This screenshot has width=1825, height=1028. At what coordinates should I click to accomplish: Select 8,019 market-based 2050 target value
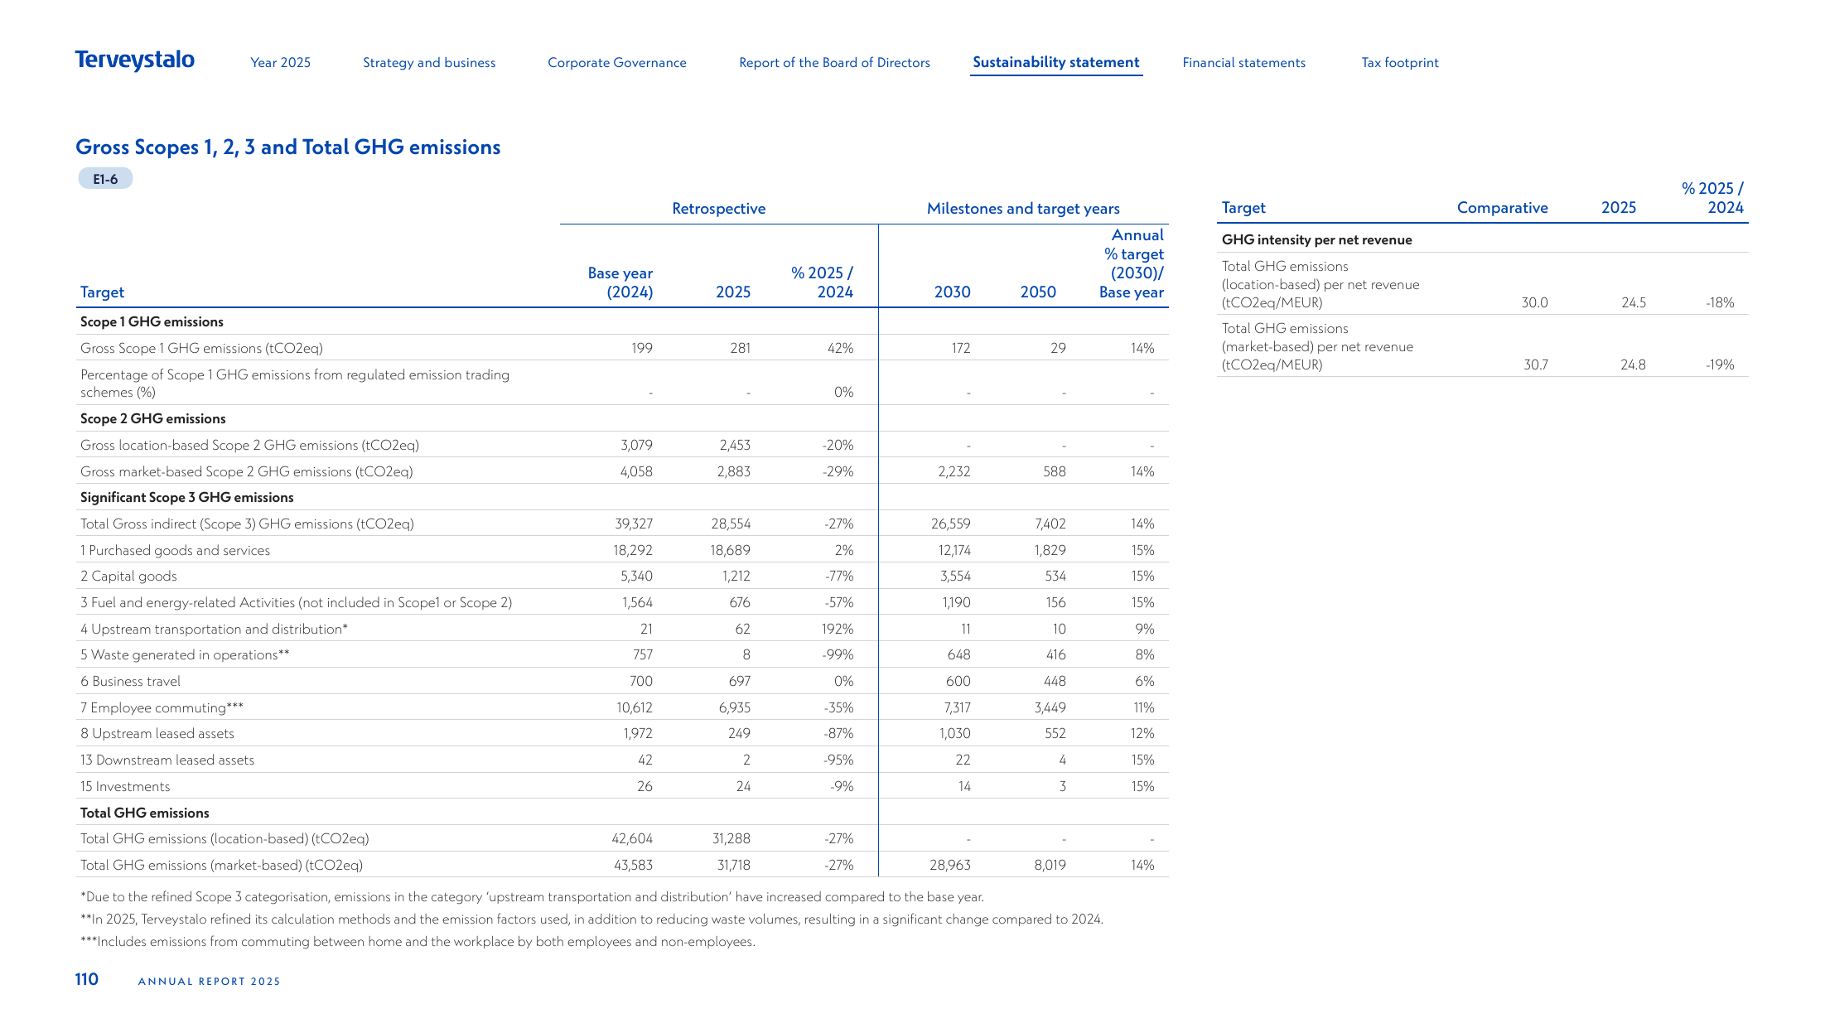(x=1050, y=866)
